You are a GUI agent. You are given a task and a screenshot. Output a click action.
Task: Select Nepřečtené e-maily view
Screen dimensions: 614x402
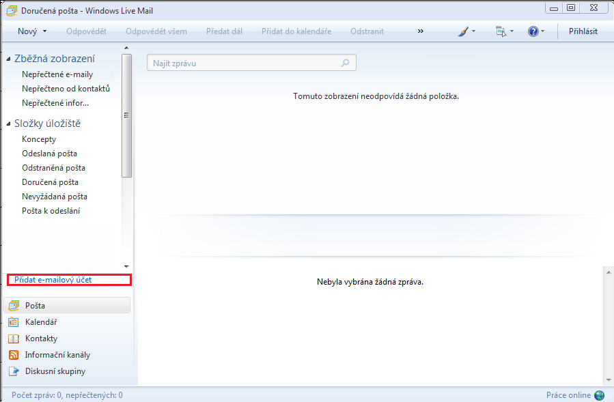pyautogui.click(x=57, y=74)
